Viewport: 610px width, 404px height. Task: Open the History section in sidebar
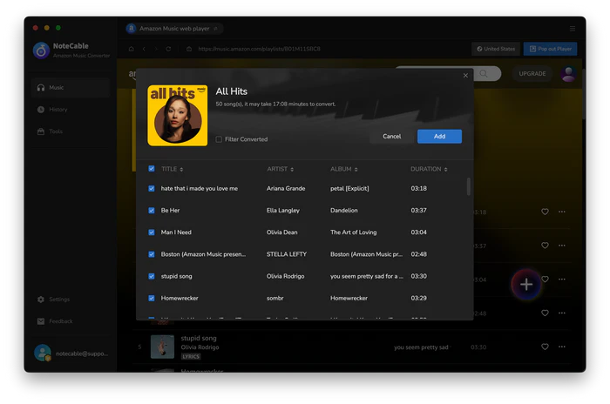[x=71, y=109]
